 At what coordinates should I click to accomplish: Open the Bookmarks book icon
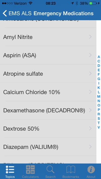(x=71, y=169)
